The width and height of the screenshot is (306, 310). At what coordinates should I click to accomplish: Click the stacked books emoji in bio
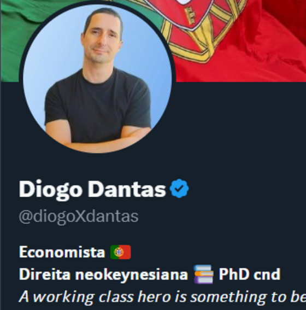(x=203, y=274)
